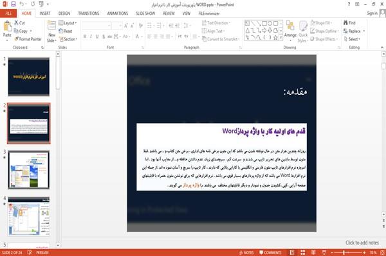Viewport: 386px width, 256px height.
Task: Open PowerPoint Help
Action: pos(349,4)
